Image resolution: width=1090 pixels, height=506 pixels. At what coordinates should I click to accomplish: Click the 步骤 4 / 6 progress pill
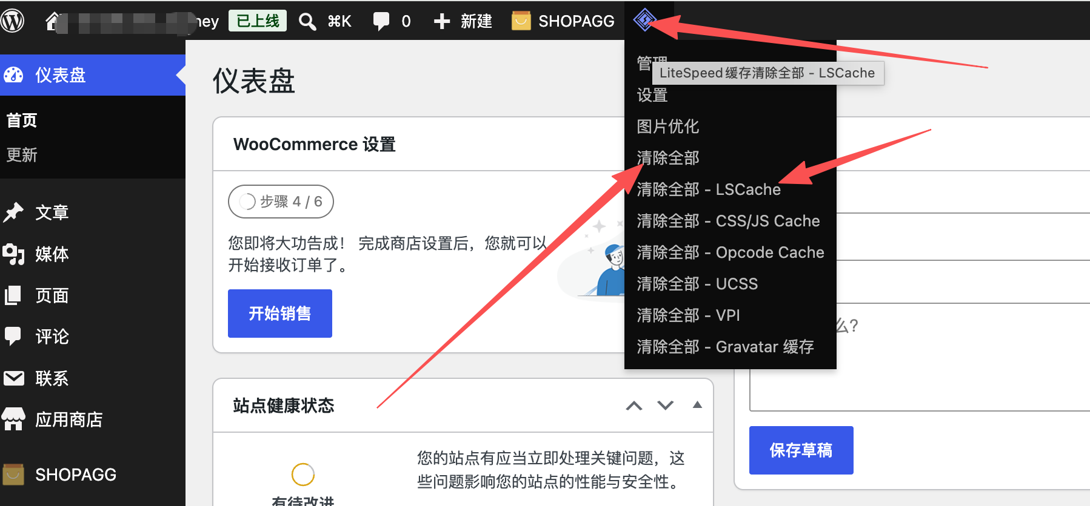pos(281,202)
